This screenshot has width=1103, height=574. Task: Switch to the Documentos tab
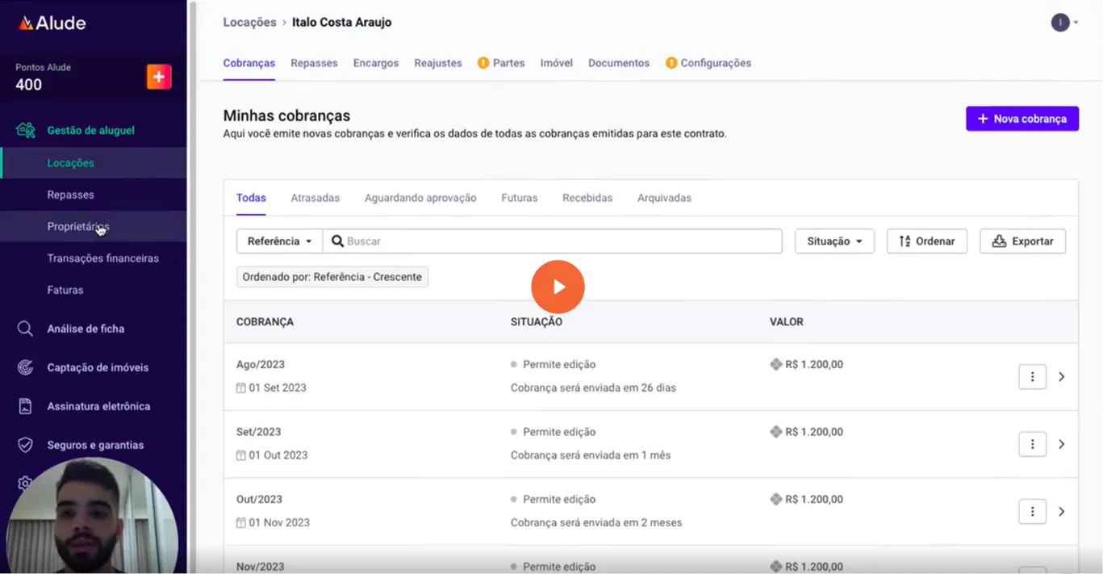coord(619,63)
